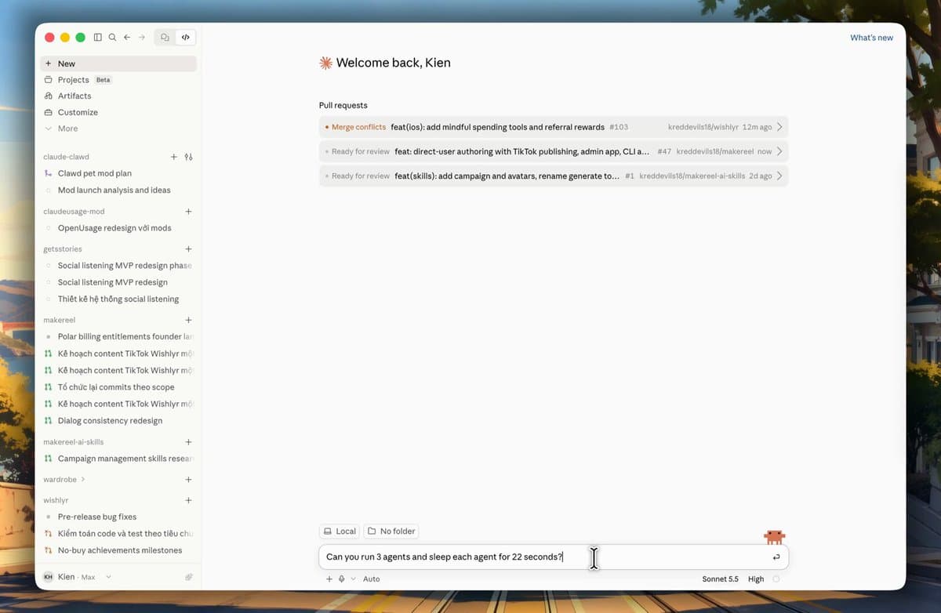941x613 pixels.
Task: Add new session in wishlyr project
Action: click(x=188, y=500)
